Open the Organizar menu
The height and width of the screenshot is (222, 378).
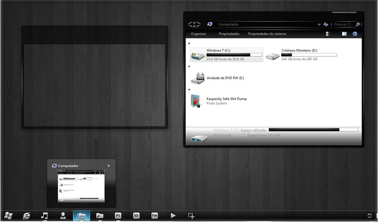[198, 34]
